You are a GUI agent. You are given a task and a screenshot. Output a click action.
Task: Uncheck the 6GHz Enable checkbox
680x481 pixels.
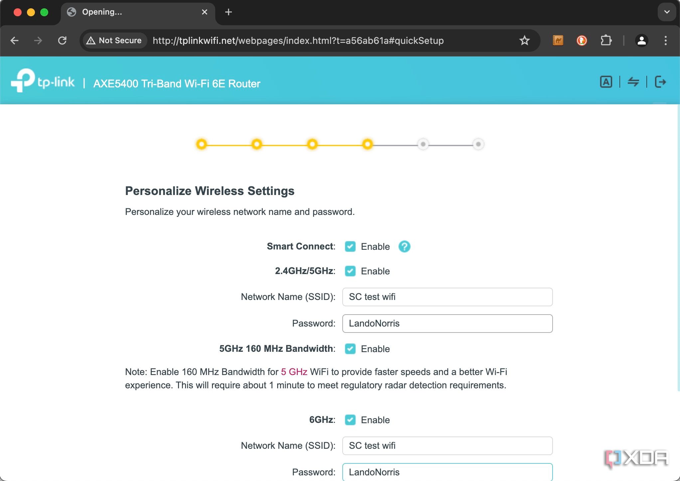(350, 420)
